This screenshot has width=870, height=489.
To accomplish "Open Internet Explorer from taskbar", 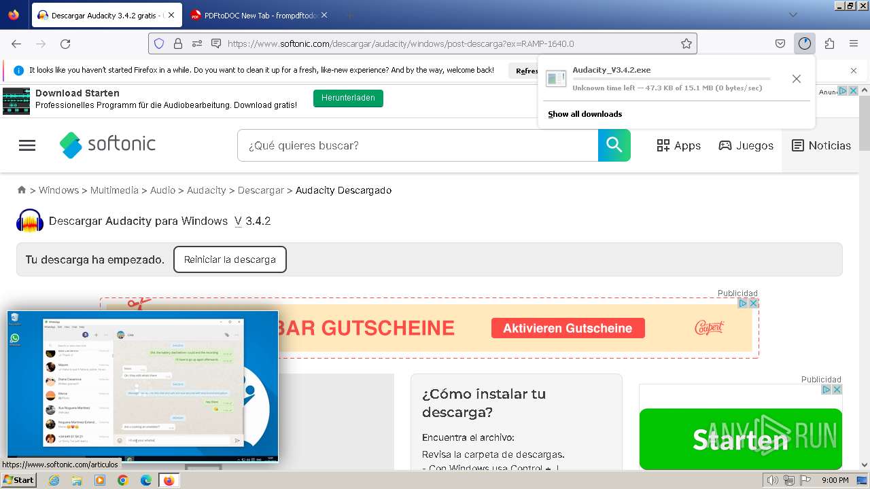I will click(54, 480).
